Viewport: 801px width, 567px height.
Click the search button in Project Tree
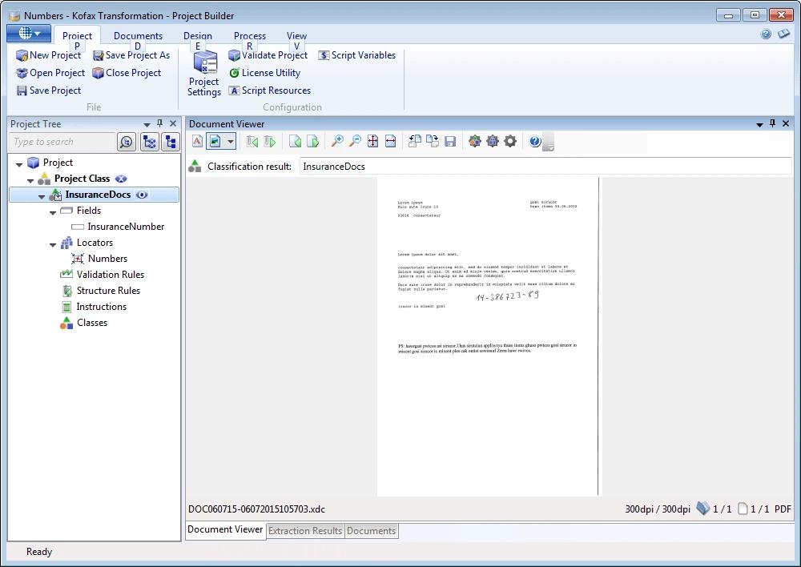click(x=127, y=142)
